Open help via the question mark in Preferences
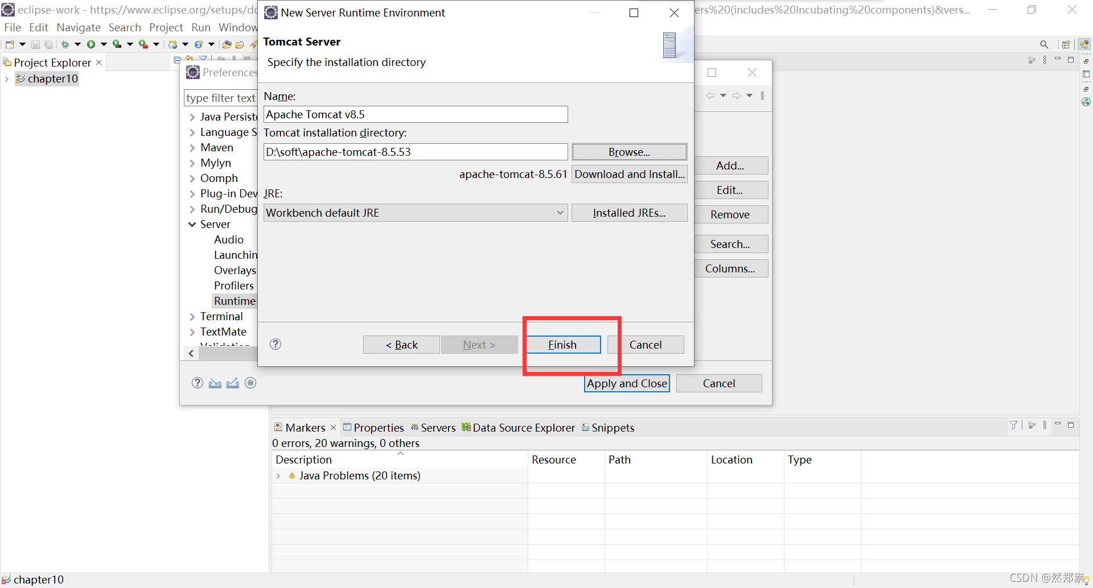Viewport: 1093px width, 588px height. 198,383
